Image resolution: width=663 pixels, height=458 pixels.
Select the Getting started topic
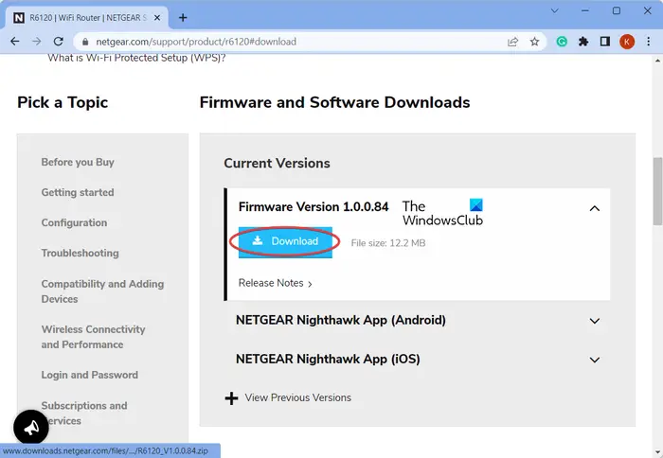78,193
